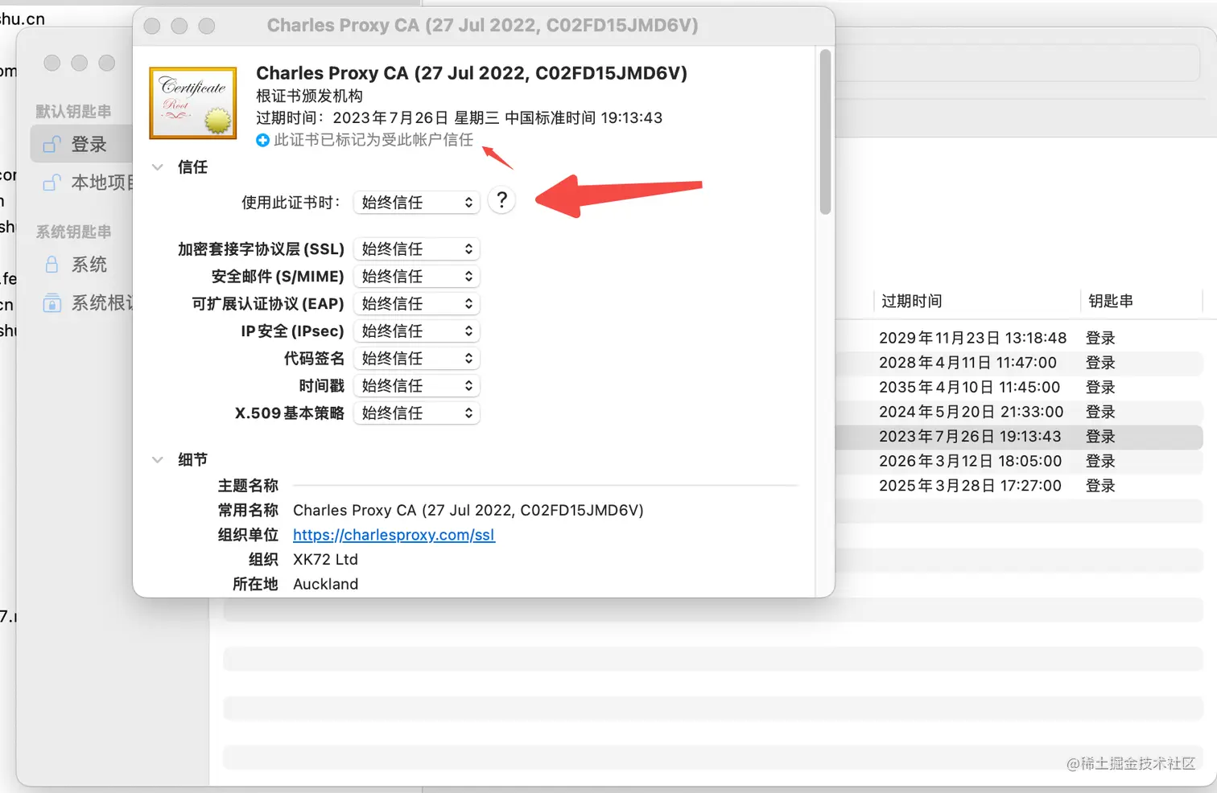The image size is (1217, 793).
Task: Select 系统 keychain in sidebar
Action: coord(82,265)
